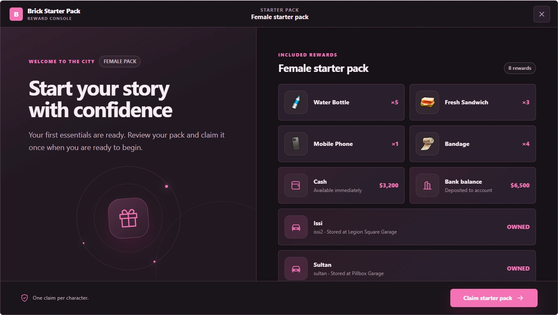Click the ×3 quantity for Fresh Sandwich
Screen dimensions: 558x315
point(526,102)
